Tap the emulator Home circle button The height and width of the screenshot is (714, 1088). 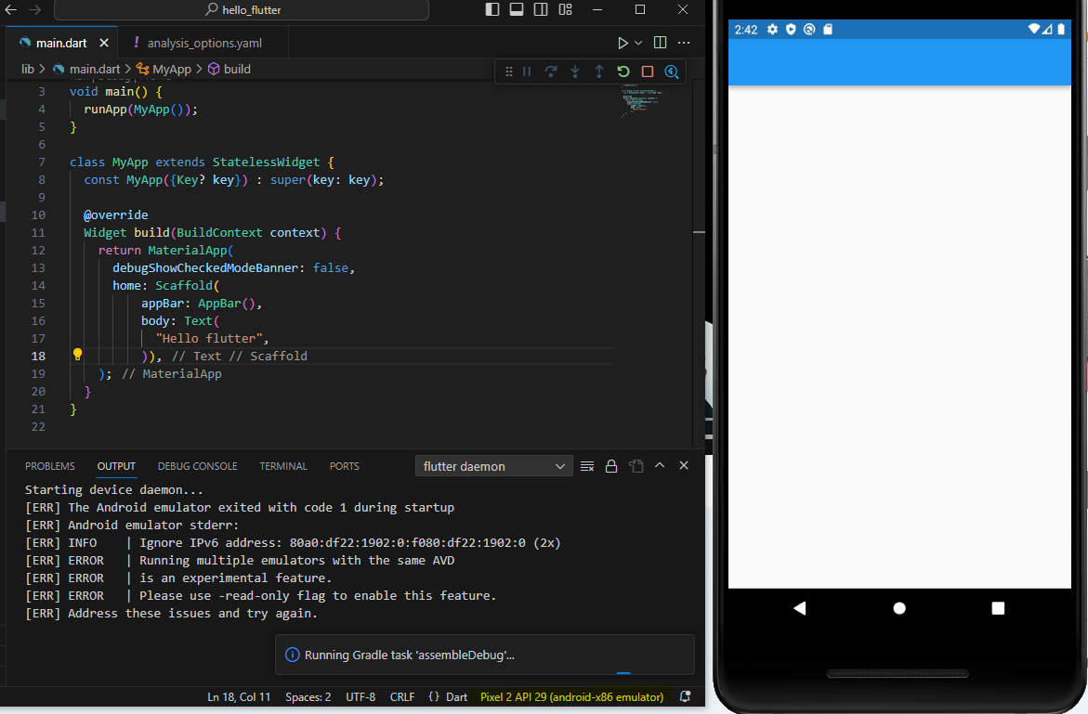pos(899,608)
